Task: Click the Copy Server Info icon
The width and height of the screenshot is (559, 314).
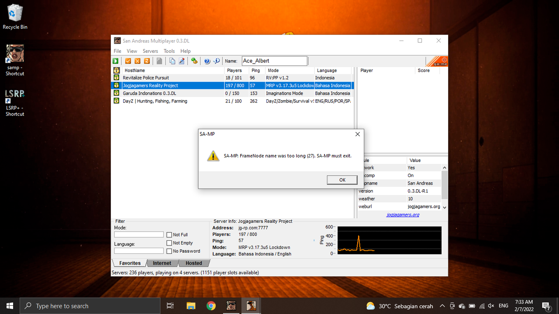Action: click(x=172, y=61)
